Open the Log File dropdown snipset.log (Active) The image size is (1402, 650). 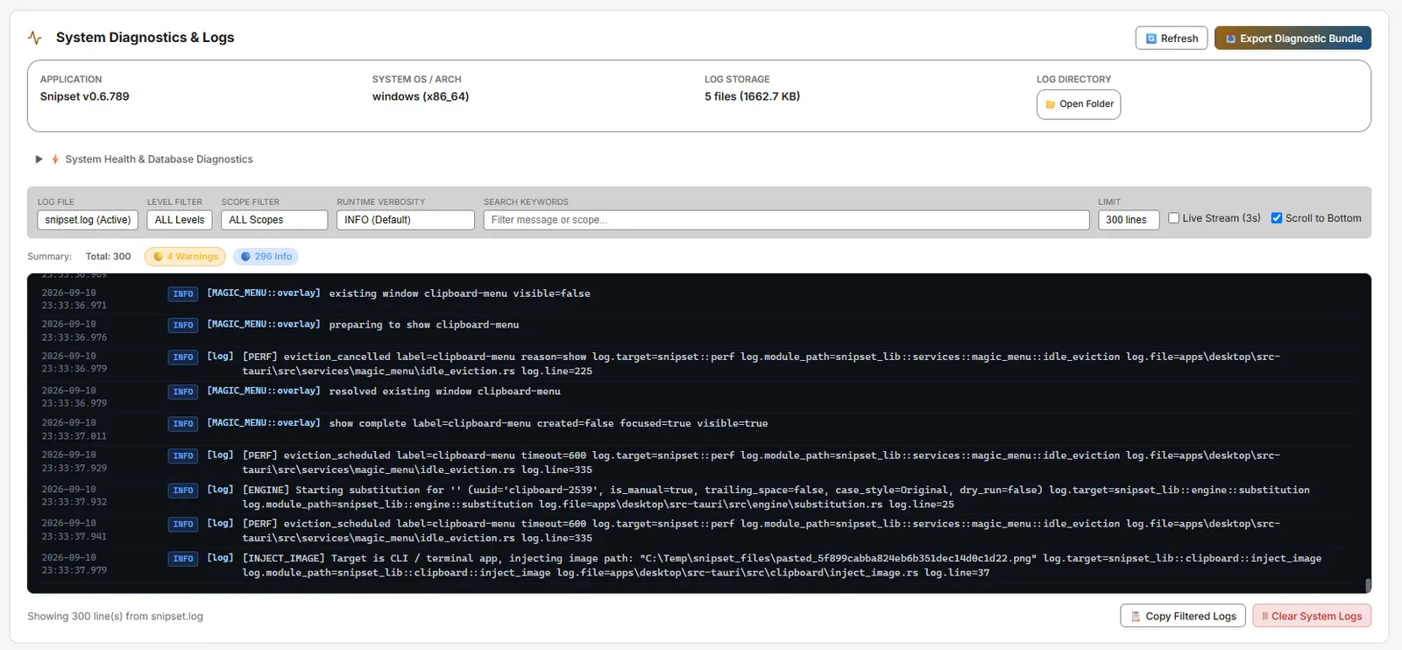pyautogui.click(x=88, y=220)
